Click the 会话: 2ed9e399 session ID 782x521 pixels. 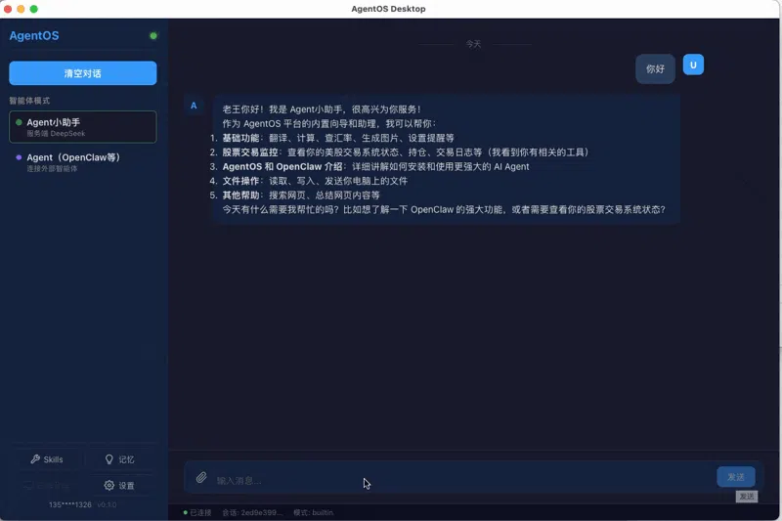point(252,512)
